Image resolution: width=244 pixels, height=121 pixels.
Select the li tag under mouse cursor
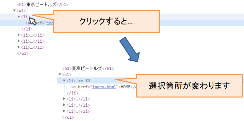[x=25, y=17]
